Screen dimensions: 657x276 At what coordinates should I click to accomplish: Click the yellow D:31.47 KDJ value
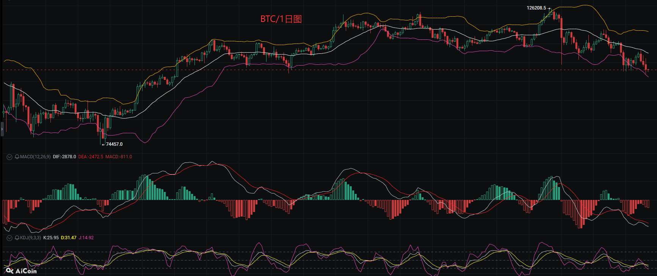[x=69, y=238]
